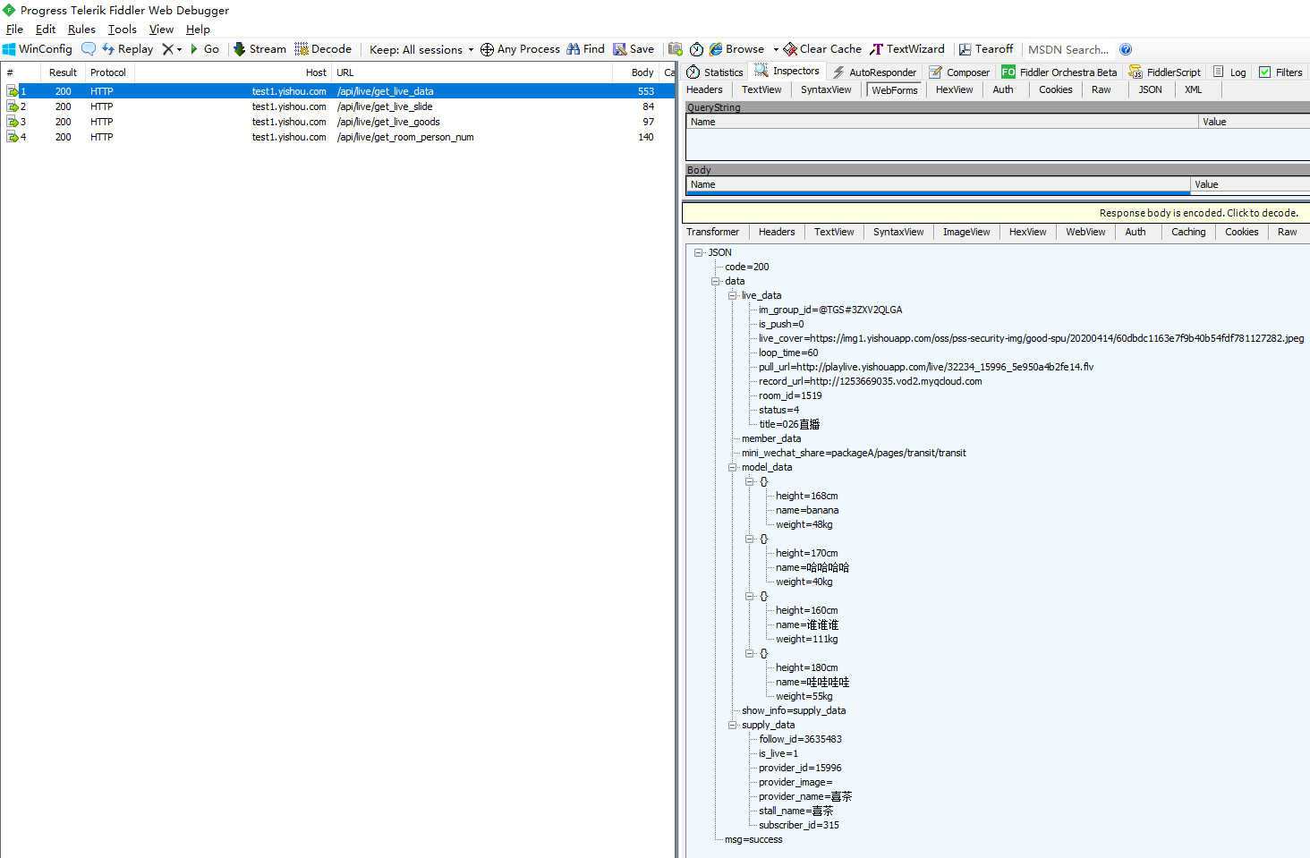Image resolution: width=1310 pixels, height=858 pixels.
Task: Toggle Stream mode
Action: tap(259, 49)
